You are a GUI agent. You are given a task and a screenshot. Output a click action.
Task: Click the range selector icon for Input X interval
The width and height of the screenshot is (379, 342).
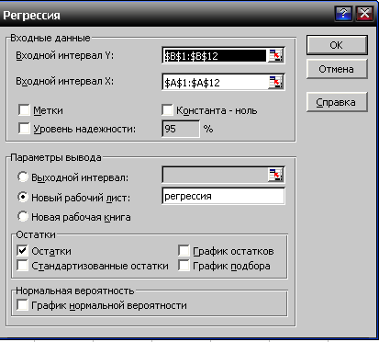[275, 82]
